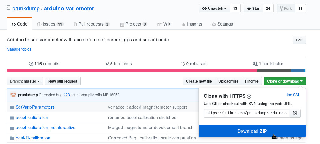Image resolution: width=320 pixels, height=144 pixels.
Task: Click the Use SSH link
Action: pos(293,95)
